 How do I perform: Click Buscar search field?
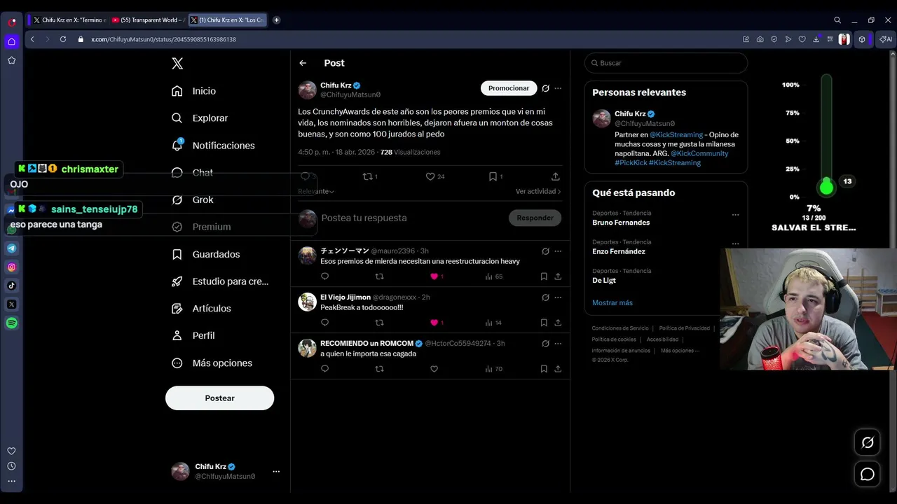[x=666, y=63]
